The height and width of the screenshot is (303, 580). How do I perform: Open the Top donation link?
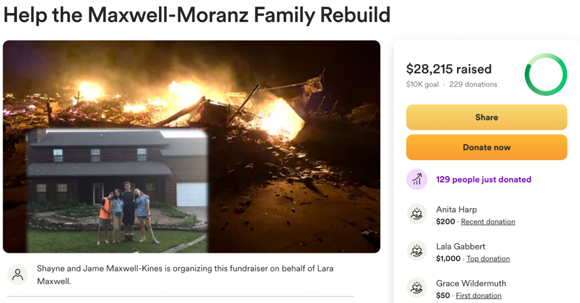(x=487, y=259)
